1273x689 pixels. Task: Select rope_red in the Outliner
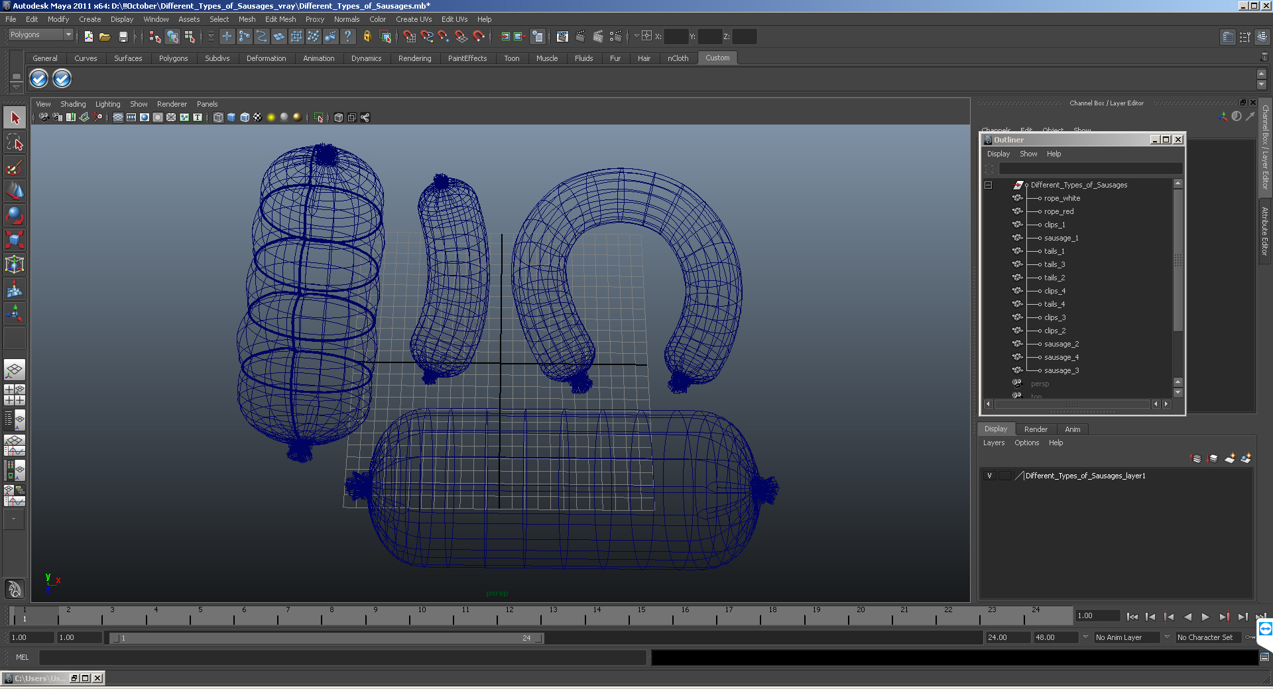coord(1059,211)
